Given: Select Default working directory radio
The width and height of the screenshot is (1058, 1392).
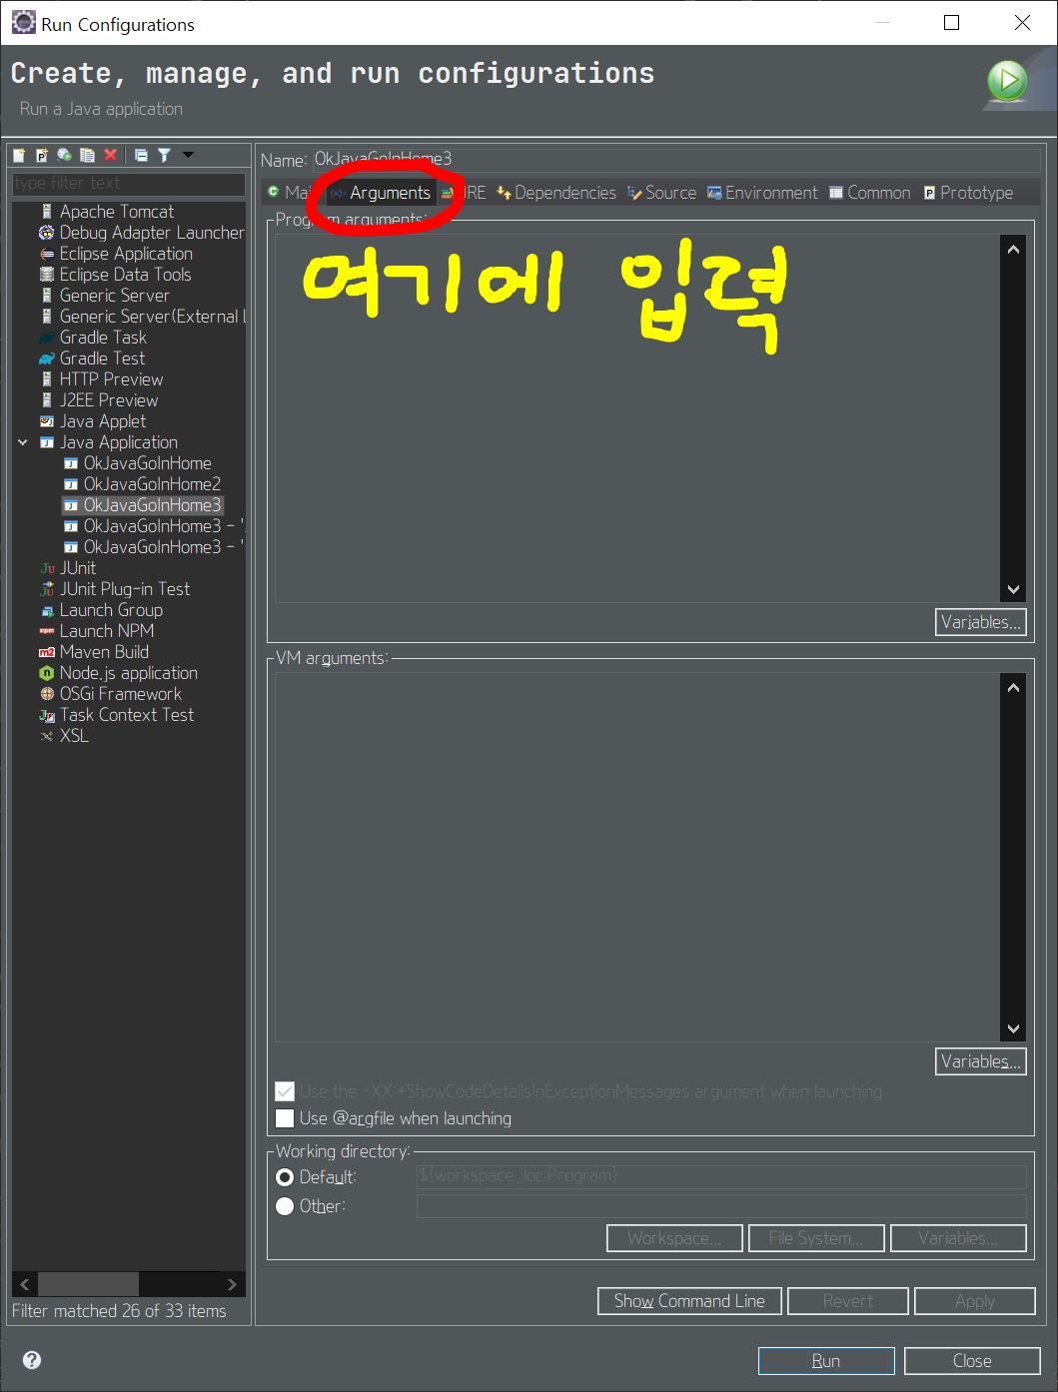Looking at the screenshot, I should (x=285, y=1177).
